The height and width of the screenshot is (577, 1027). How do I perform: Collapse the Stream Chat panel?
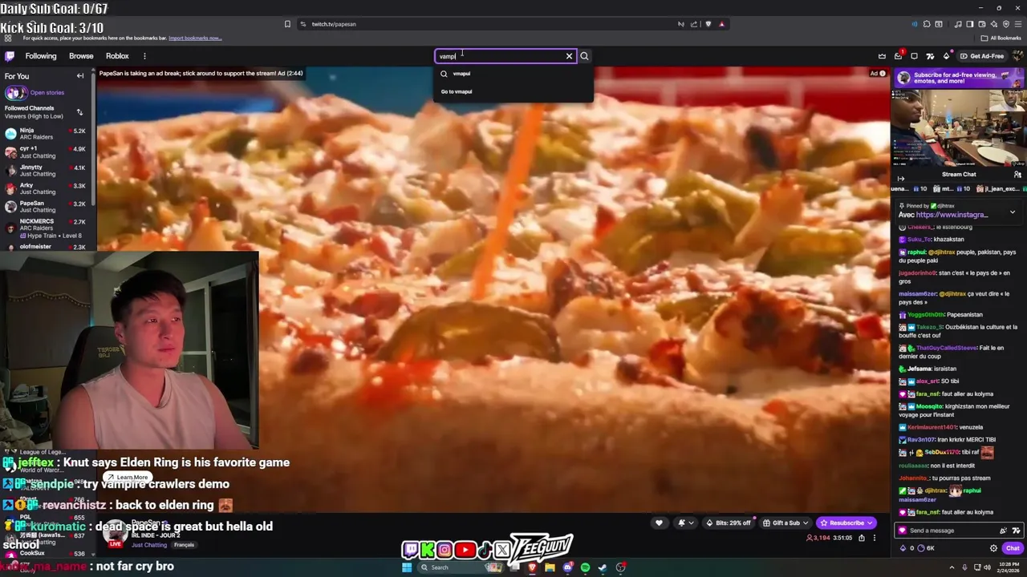(x=900, y=179)
